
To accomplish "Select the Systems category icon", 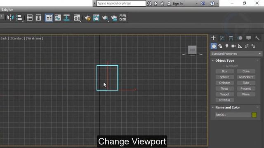I will 253,46.
